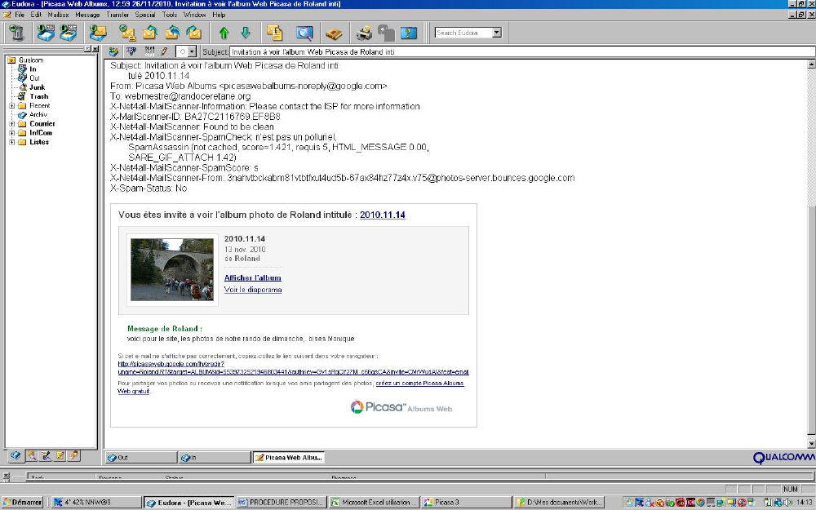This screenshot has height=510, width=816.
Task: Create a new message with toolbar icon
Action: 127,33
